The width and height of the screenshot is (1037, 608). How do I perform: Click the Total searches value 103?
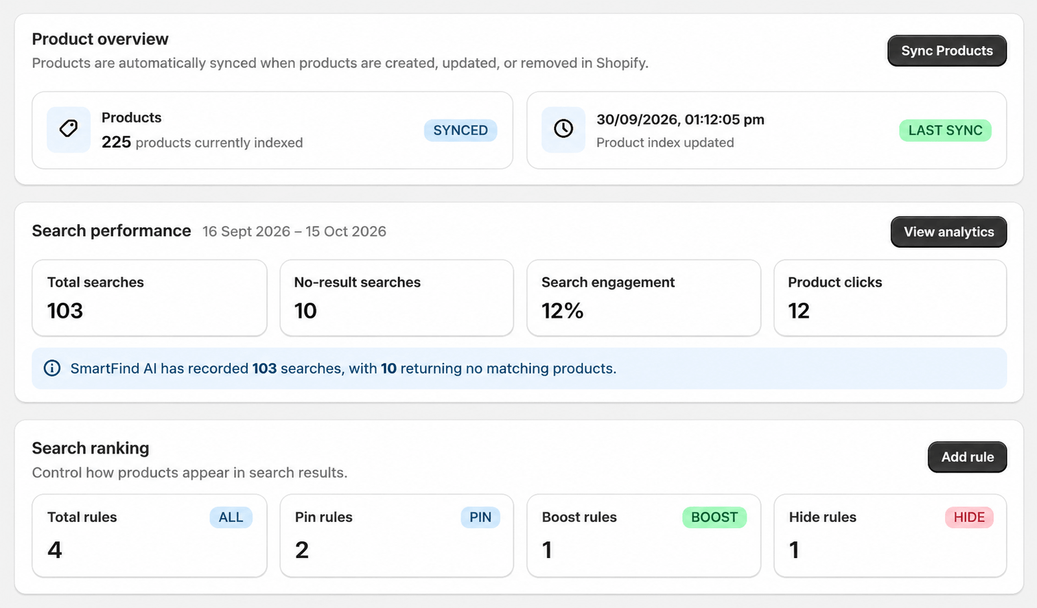[65, 311]
